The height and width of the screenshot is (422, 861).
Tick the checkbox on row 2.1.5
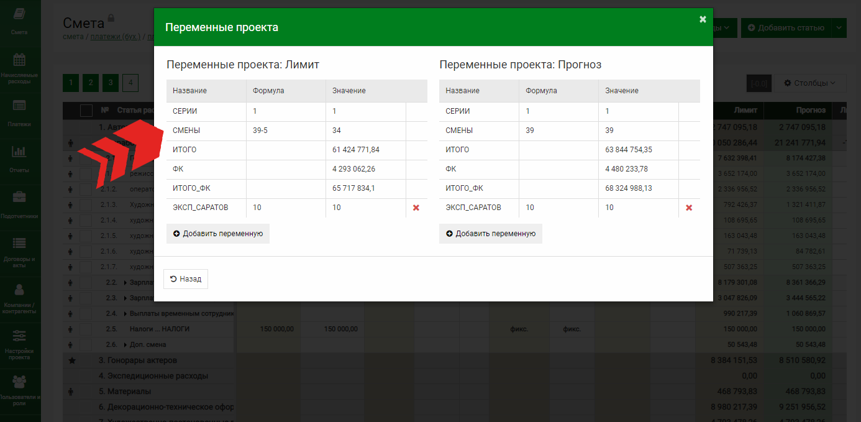coord(86,236)
